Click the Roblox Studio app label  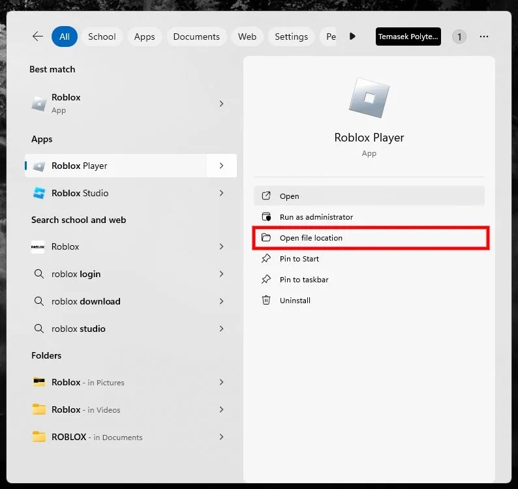(x=80, y=193)
